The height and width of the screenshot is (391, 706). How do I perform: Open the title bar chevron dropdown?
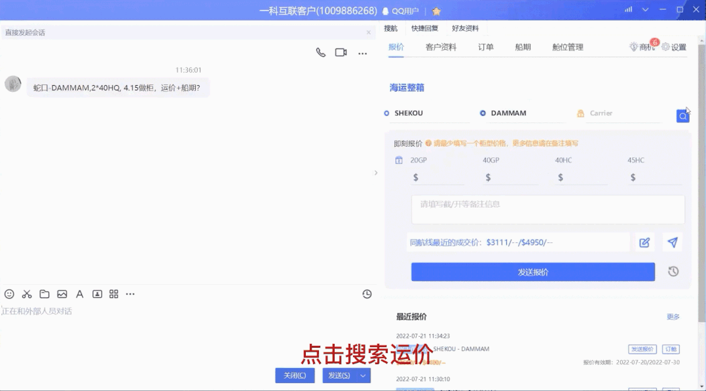tap(644, 9)
